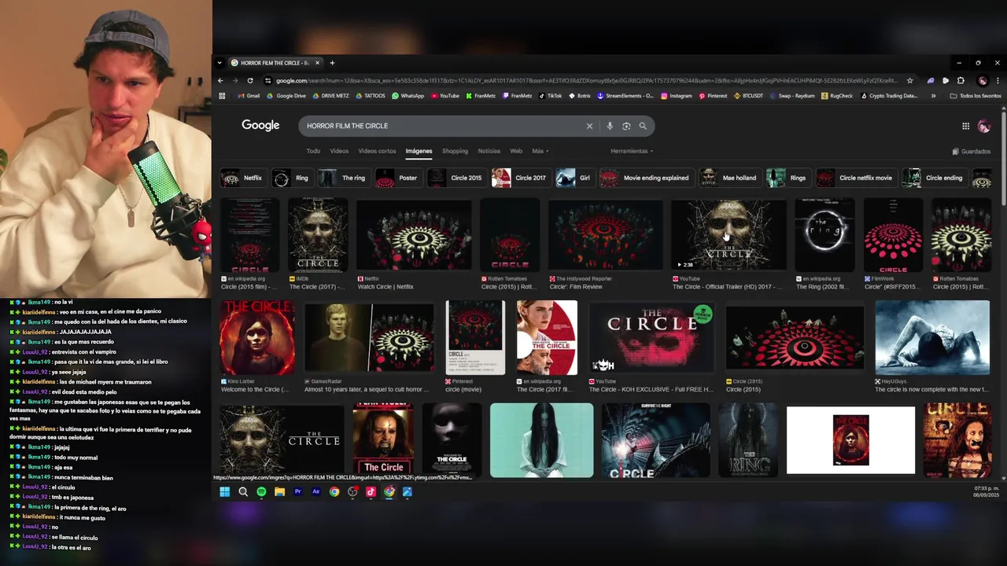1007x566 pixels.
Task: Open a new Chrome tab
Action: (x=332, y=63)
